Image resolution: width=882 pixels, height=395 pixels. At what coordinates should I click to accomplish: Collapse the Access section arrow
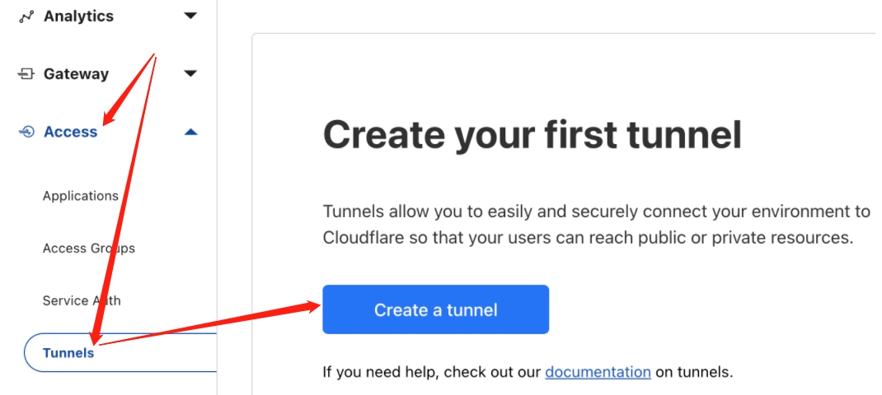click(190, 132)
